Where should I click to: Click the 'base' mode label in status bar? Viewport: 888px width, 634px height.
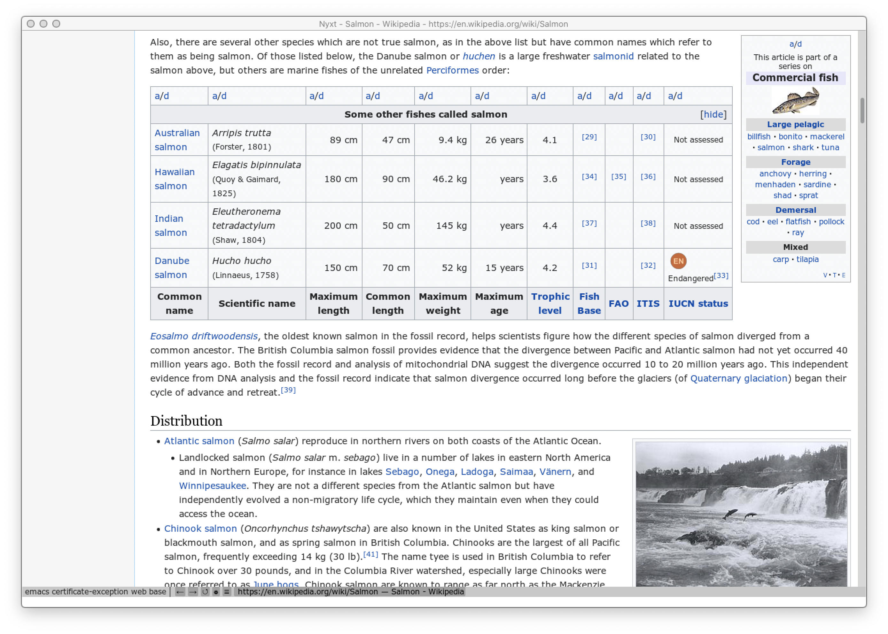pyautogui.click(x=157, y=591)
